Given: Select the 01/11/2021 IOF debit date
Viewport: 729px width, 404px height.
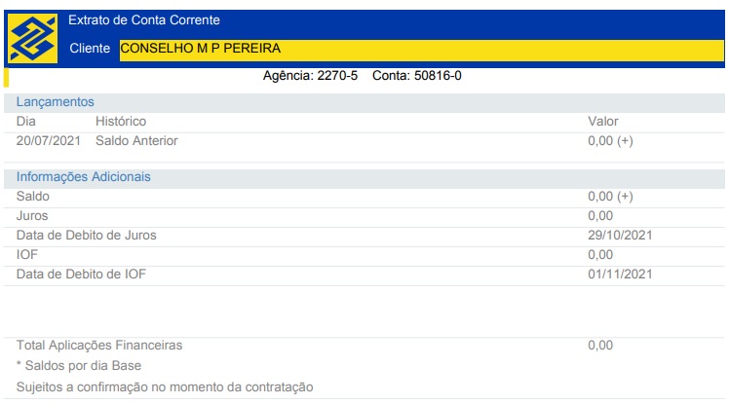Looking at the screenshot, I should click(619, 275).
